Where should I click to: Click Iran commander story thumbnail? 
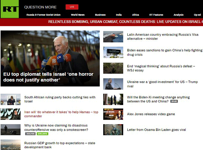click(10, 114)
